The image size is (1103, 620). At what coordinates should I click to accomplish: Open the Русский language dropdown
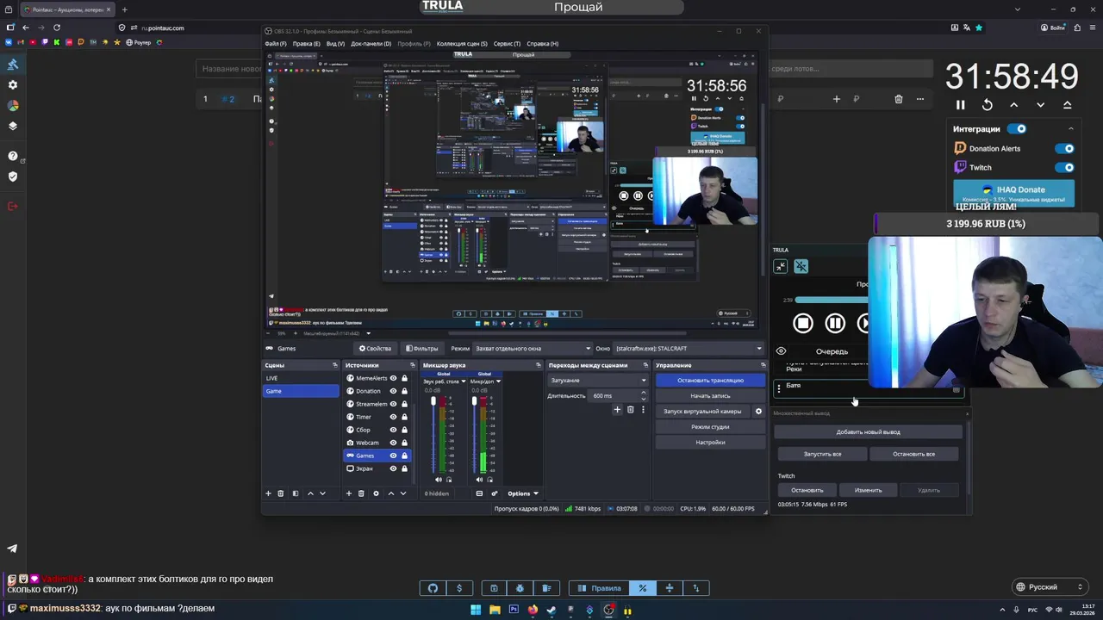pyautogui.click(x=1049, y=587)
